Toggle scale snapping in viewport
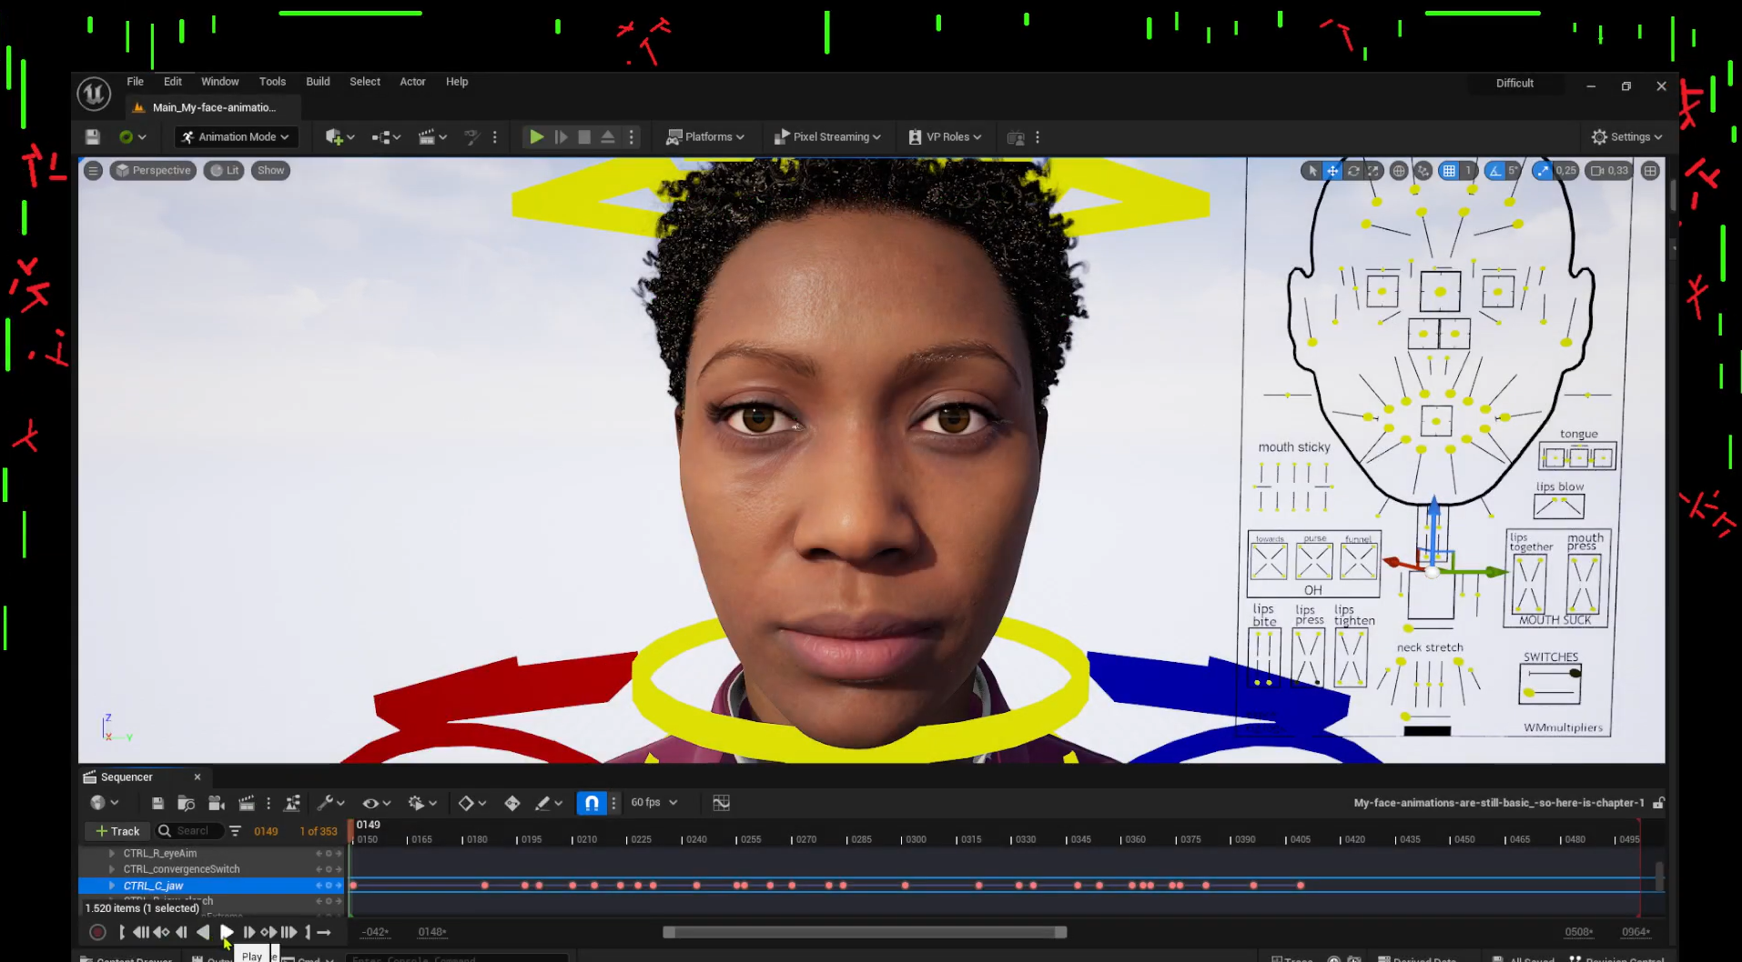This screenshot has width=1742, height=962. 1542,171
